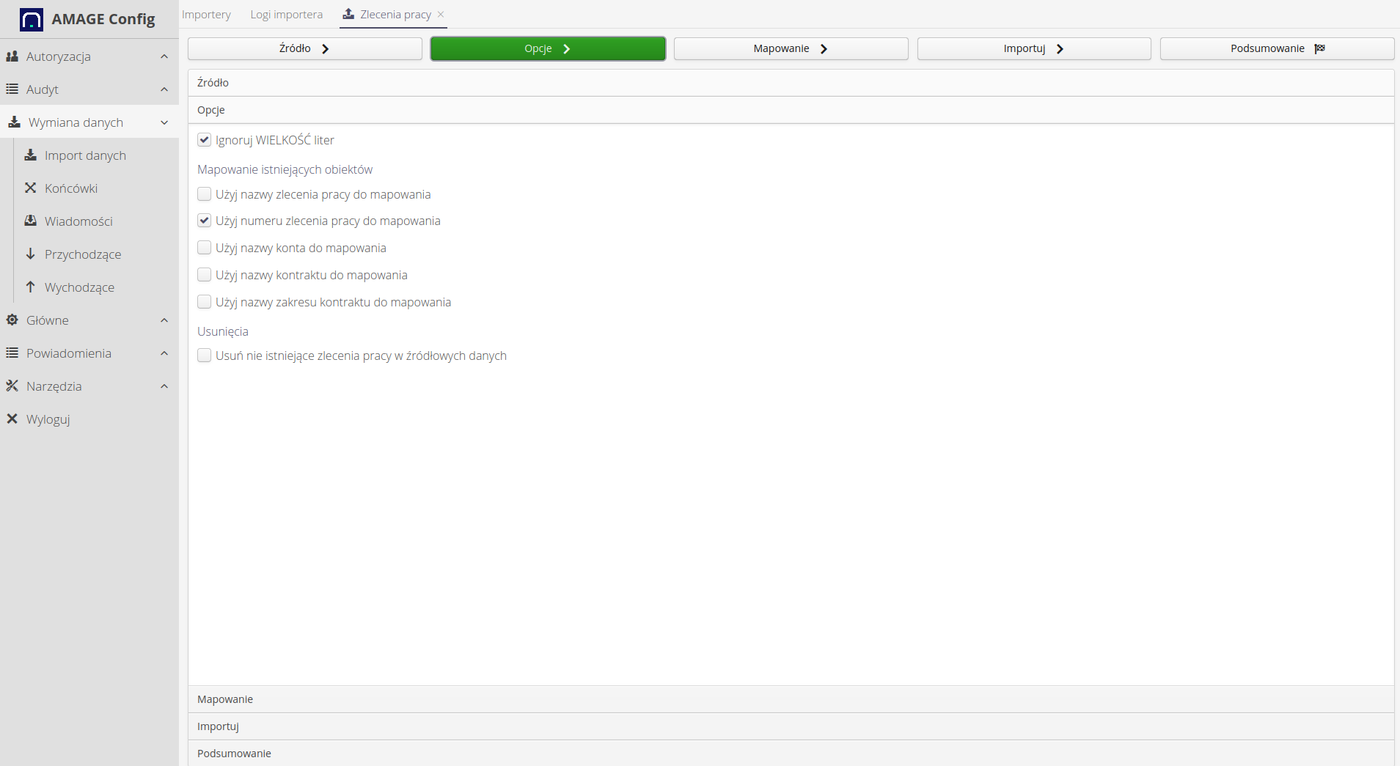
Task: Expand the Audyt section chevron
Action: point(164,89)
